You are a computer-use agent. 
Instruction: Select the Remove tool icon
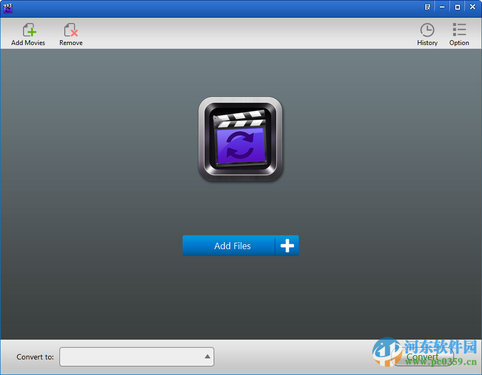(70, 29)
